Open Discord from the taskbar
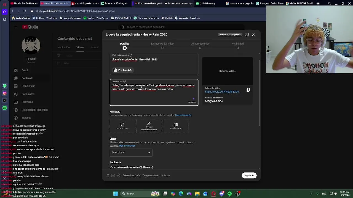353x198 pixels. click(221, 194)
